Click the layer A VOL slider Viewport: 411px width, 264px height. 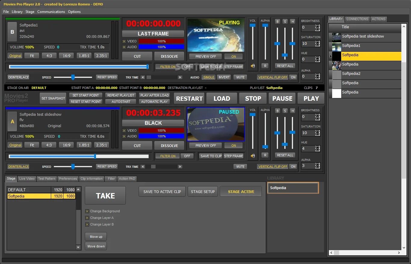click(x=253, y=131)
